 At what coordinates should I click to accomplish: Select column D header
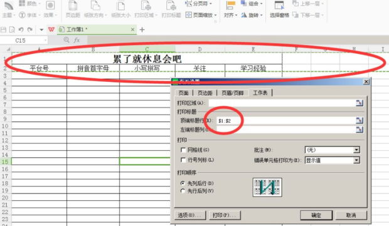pyautogui.click(x=200, y=49)
